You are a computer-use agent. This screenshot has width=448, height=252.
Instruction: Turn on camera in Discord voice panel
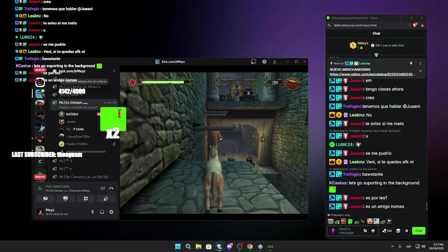[x=45, y=198]
